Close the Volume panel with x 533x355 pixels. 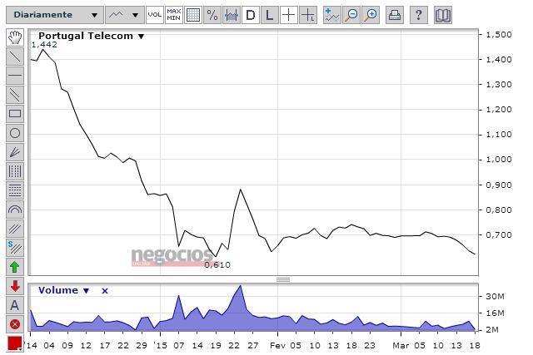[105, 291]
